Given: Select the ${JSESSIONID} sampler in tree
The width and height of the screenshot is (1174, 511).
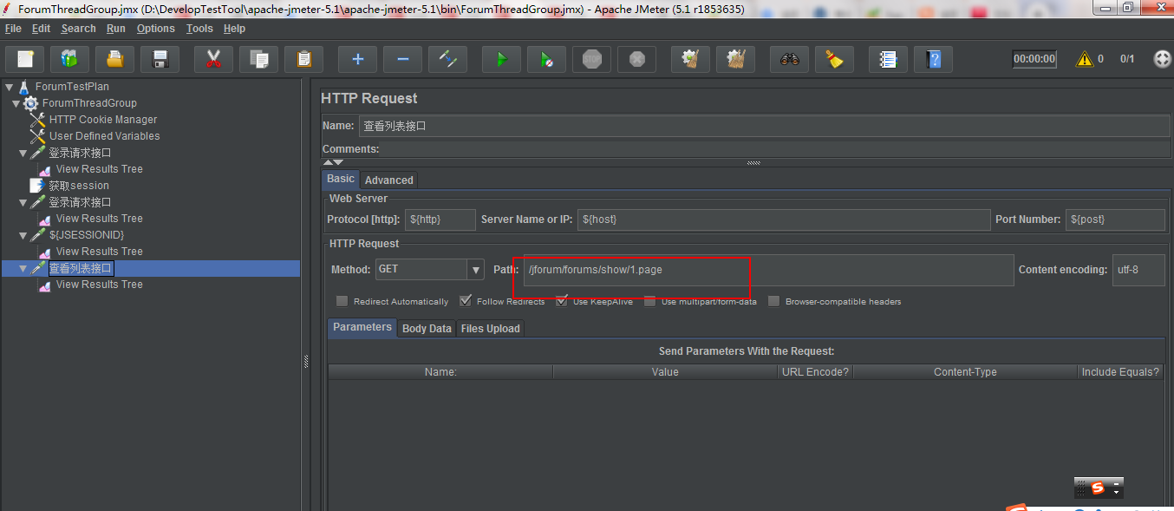Looking at the screenshot, I should (x=87, y=235).
